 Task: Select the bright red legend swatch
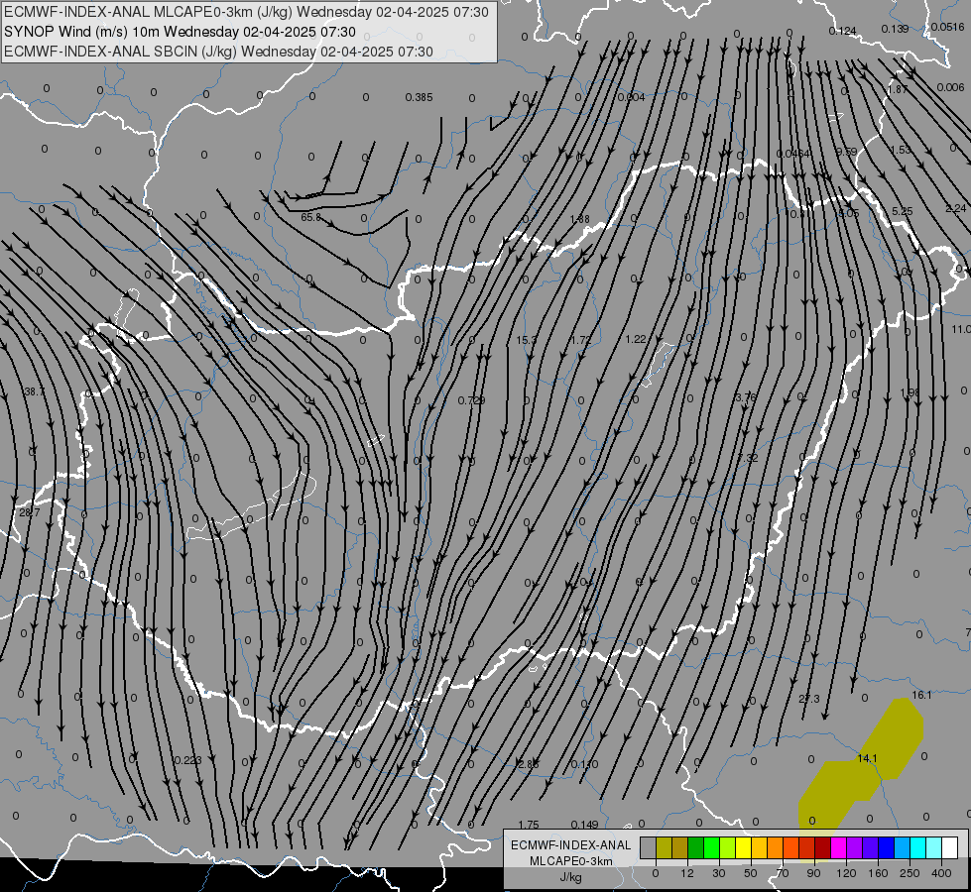coord(807,848)
